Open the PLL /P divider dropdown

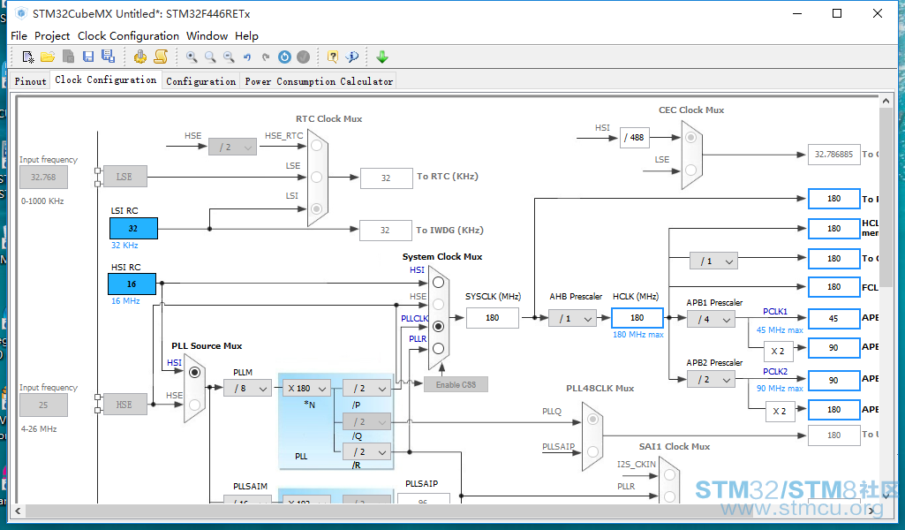click(x=366, y=389)
